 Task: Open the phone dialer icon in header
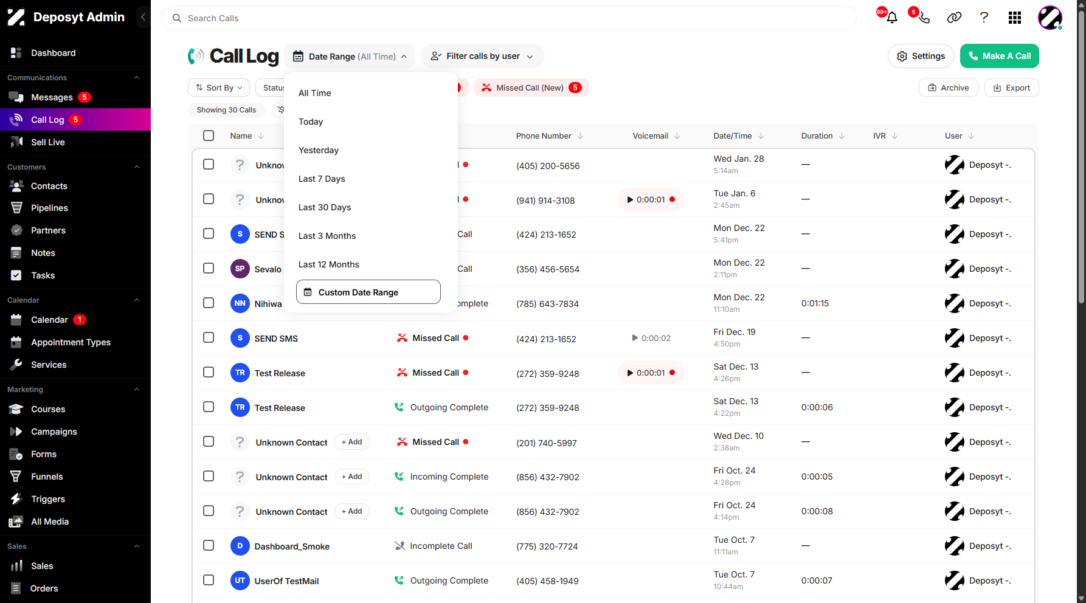(x=924, y=18)
